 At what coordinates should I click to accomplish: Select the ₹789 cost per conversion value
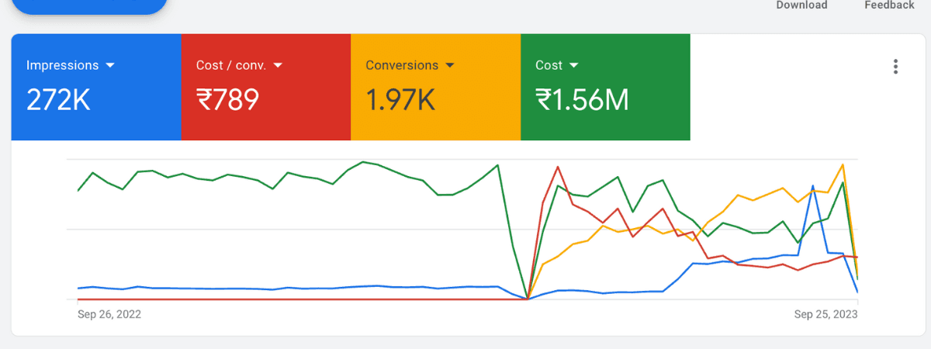point(227,100)
